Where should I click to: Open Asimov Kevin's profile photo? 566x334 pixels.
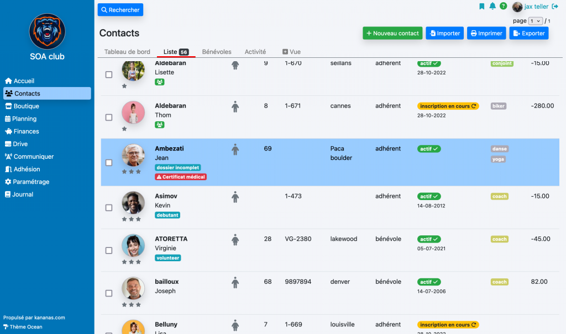coord(133,203)
